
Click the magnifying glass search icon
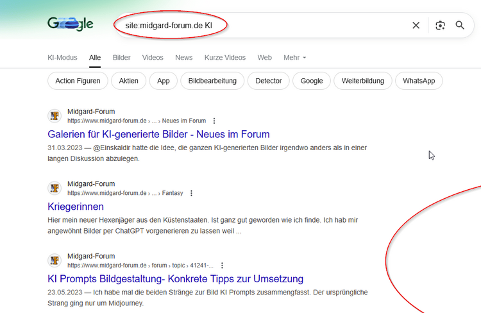point(460,25)
